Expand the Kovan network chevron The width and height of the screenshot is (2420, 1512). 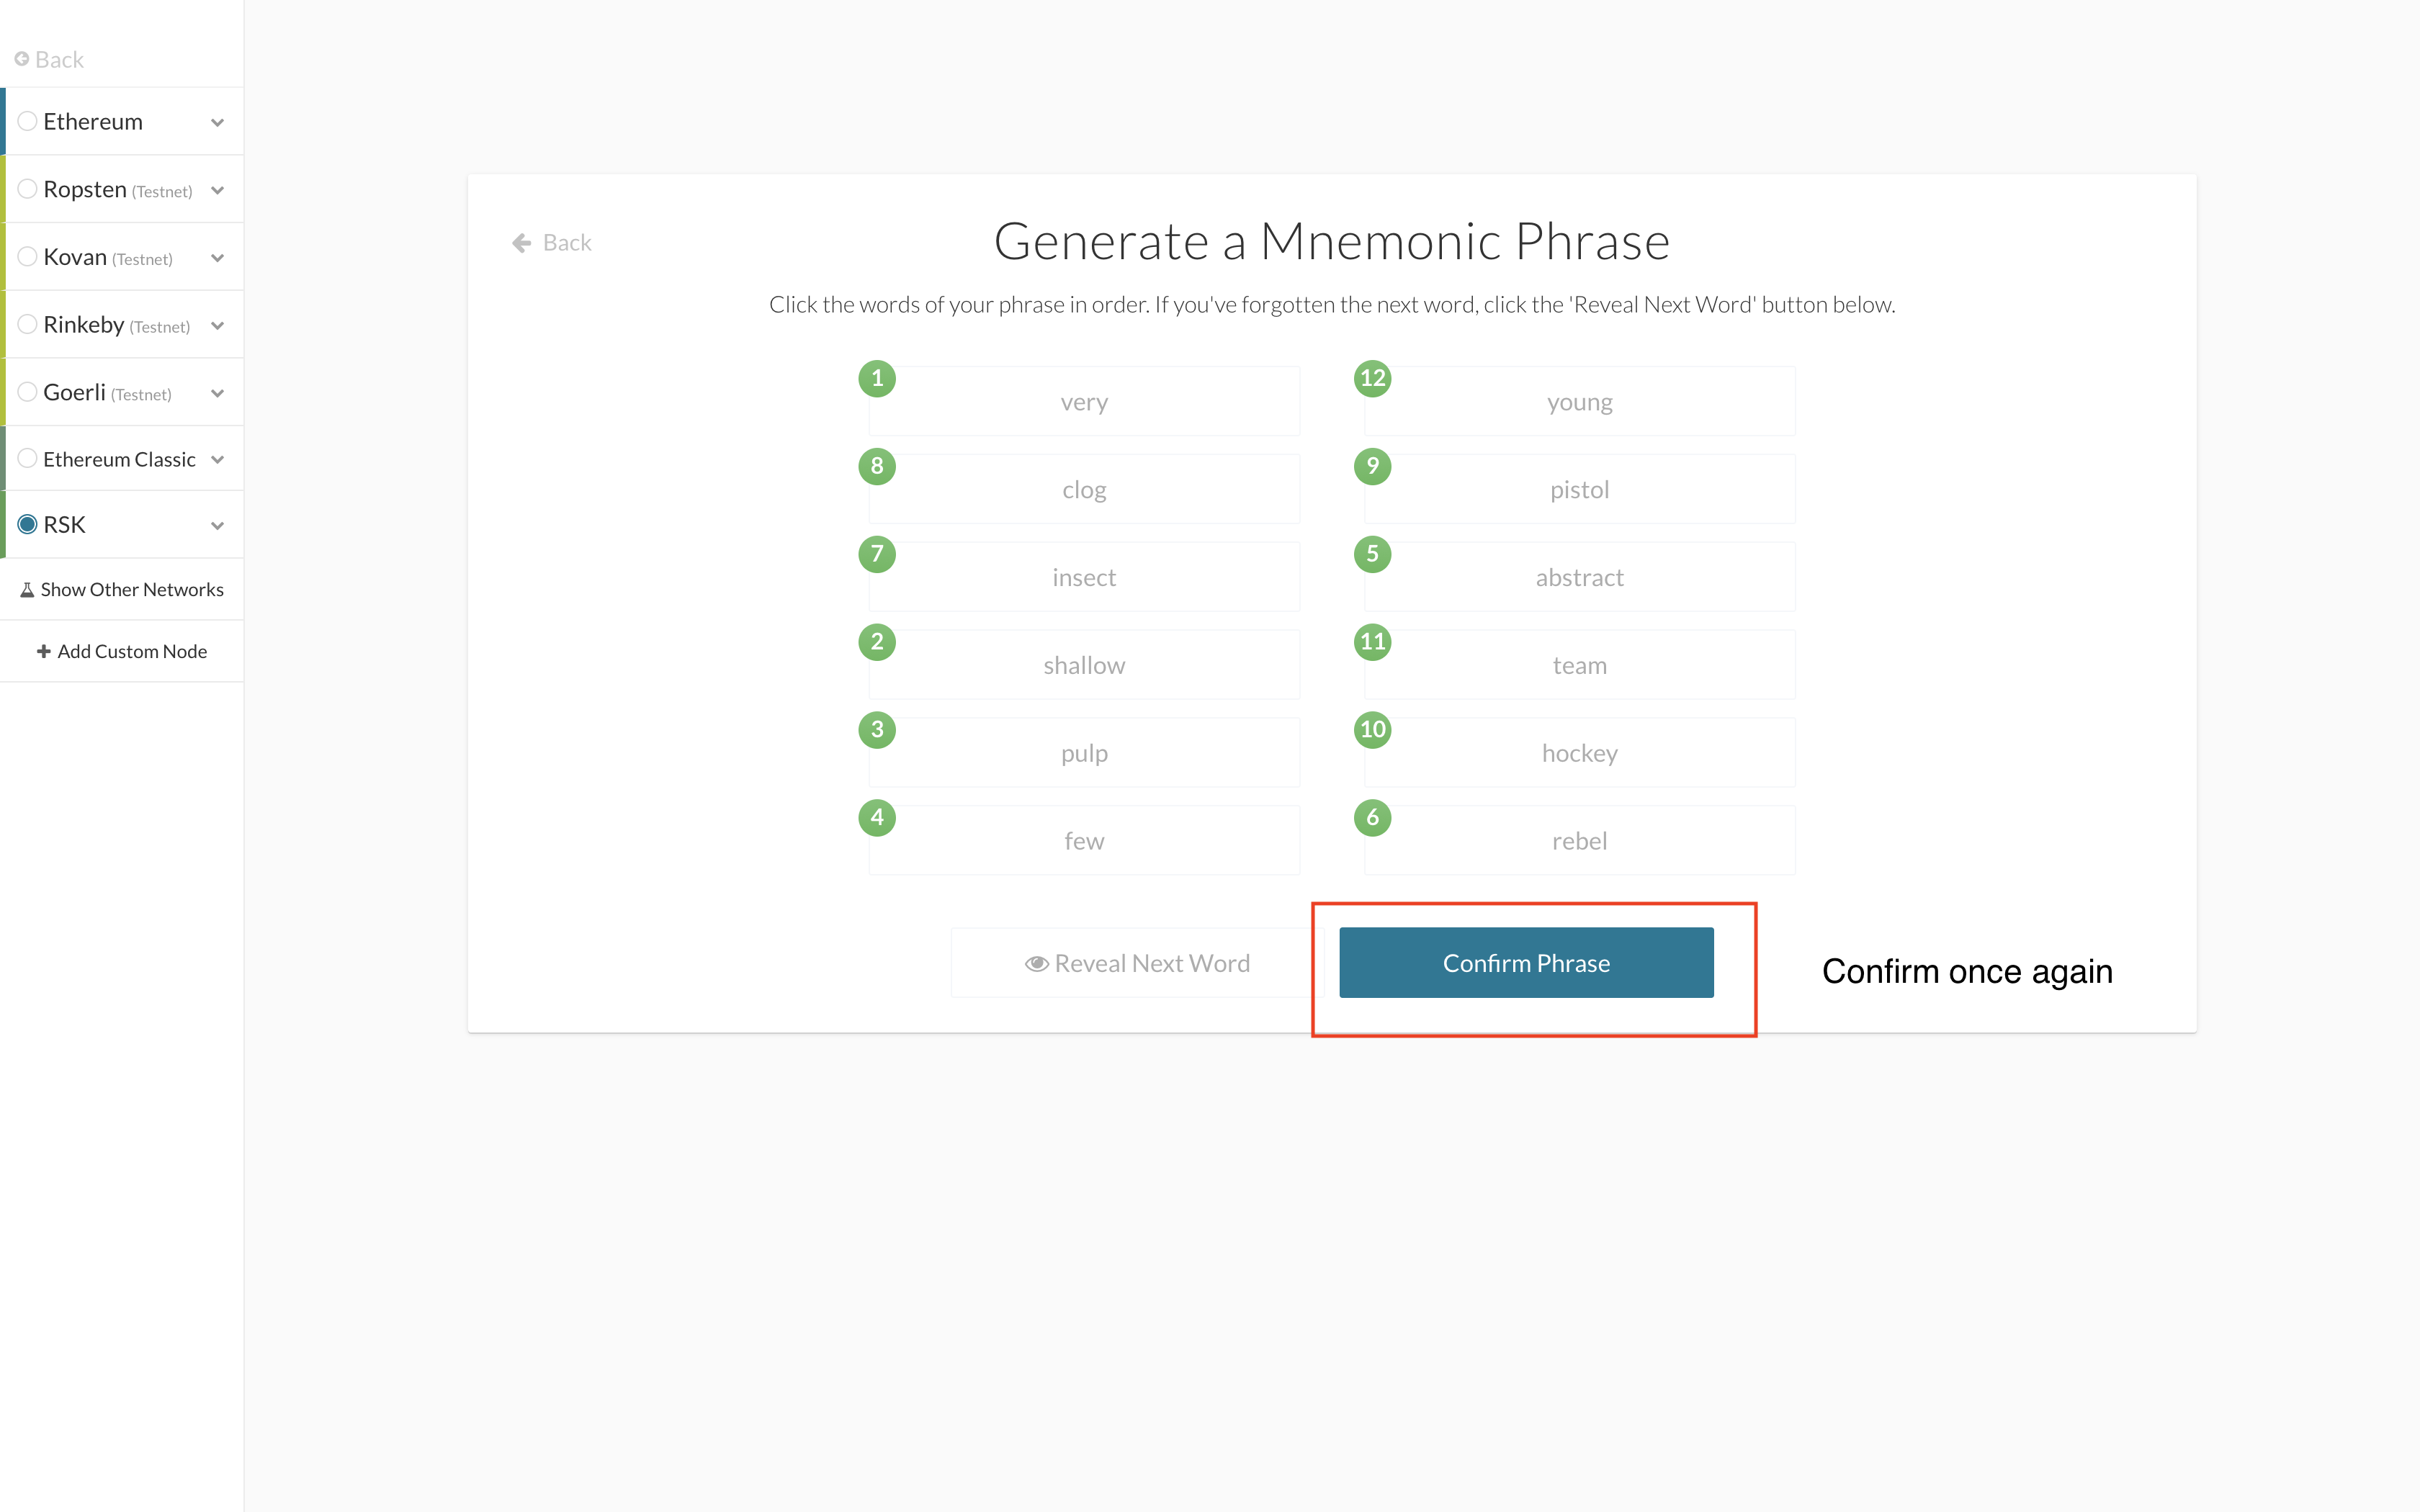(217, 258)
